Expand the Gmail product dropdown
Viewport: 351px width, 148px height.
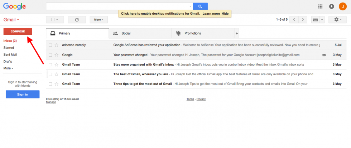11,20
